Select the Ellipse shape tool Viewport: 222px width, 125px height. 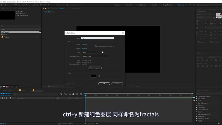click(23, 5)
